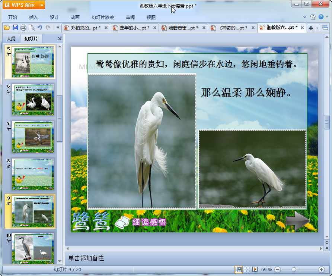Click the zoom slider handle

[294, 270]
